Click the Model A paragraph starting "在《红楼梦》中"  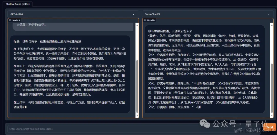[x=70, y=54]
